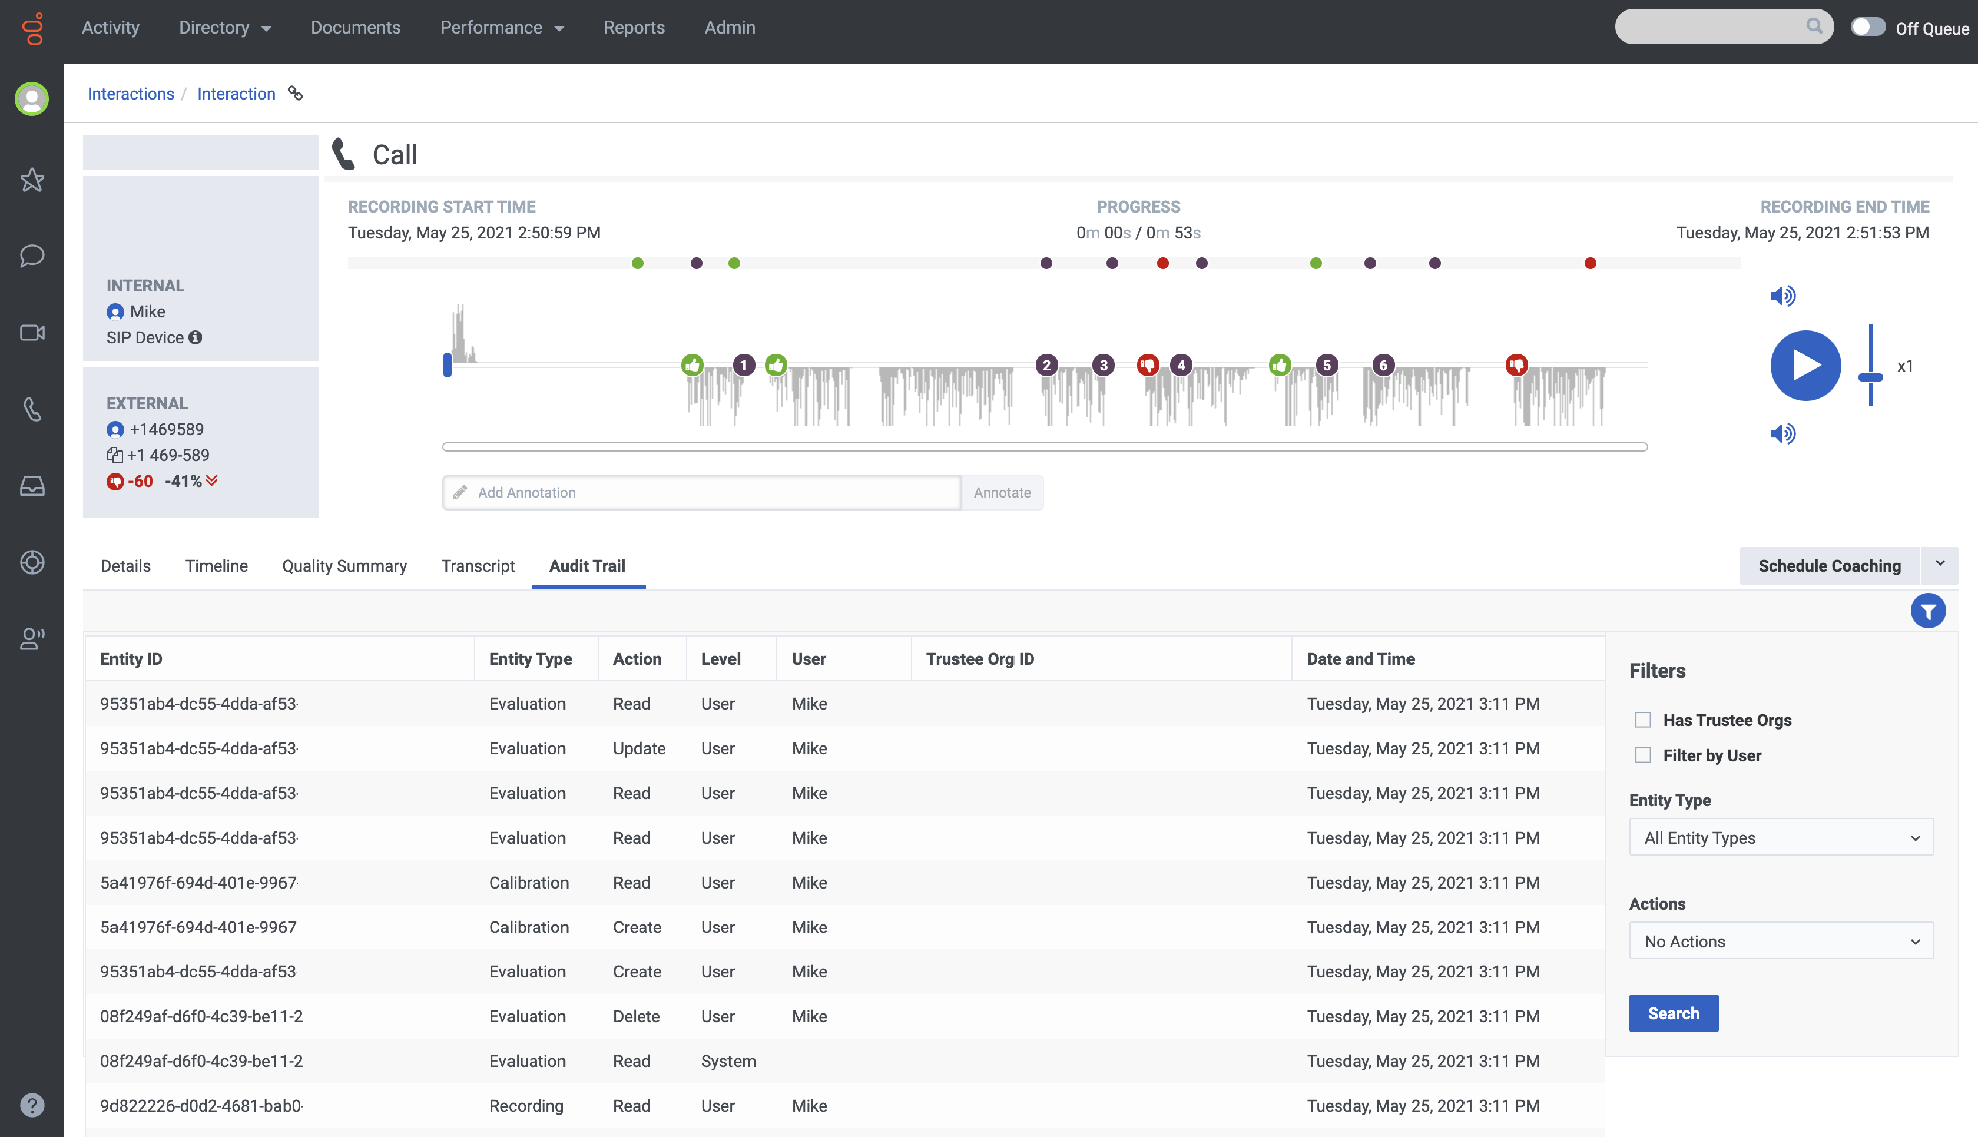Switch to the Details tab

click(126, 565)
